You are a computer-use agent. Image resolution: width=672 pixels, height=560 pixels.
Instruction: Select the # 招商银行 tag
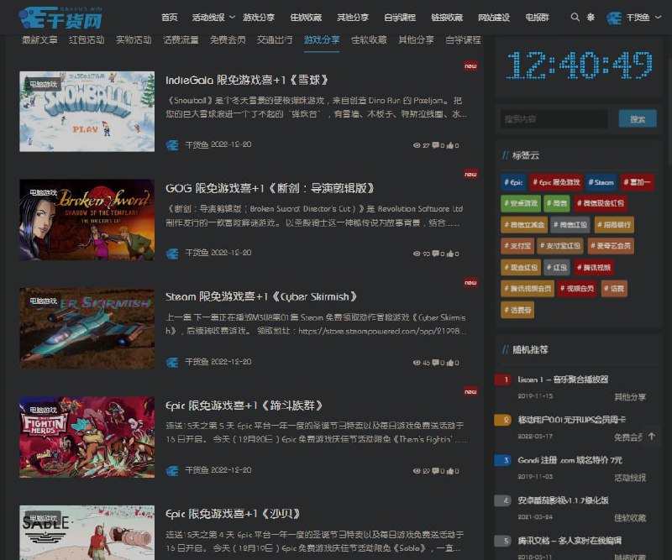[x=614, y=224]
